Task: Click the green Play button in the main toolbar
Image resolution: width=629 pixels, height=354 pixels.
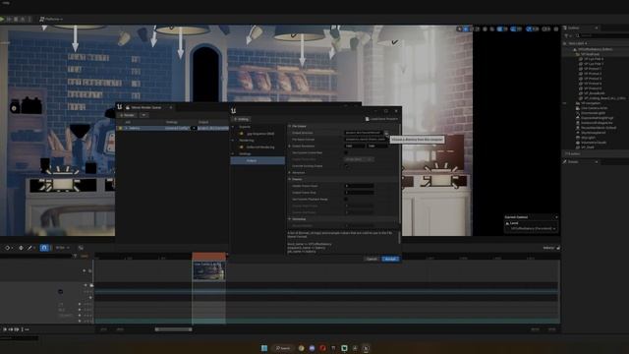Action: pos(2,19)
